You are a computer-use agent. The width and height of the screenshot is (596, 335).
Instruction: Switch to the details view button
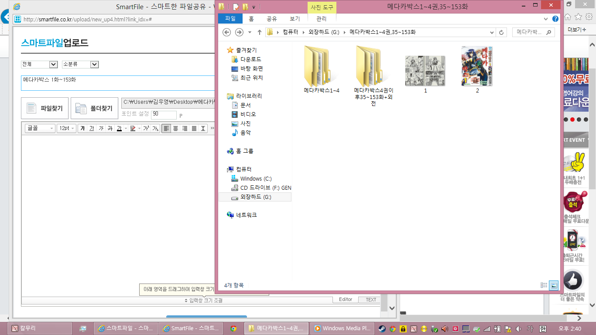tap(544, 285)
